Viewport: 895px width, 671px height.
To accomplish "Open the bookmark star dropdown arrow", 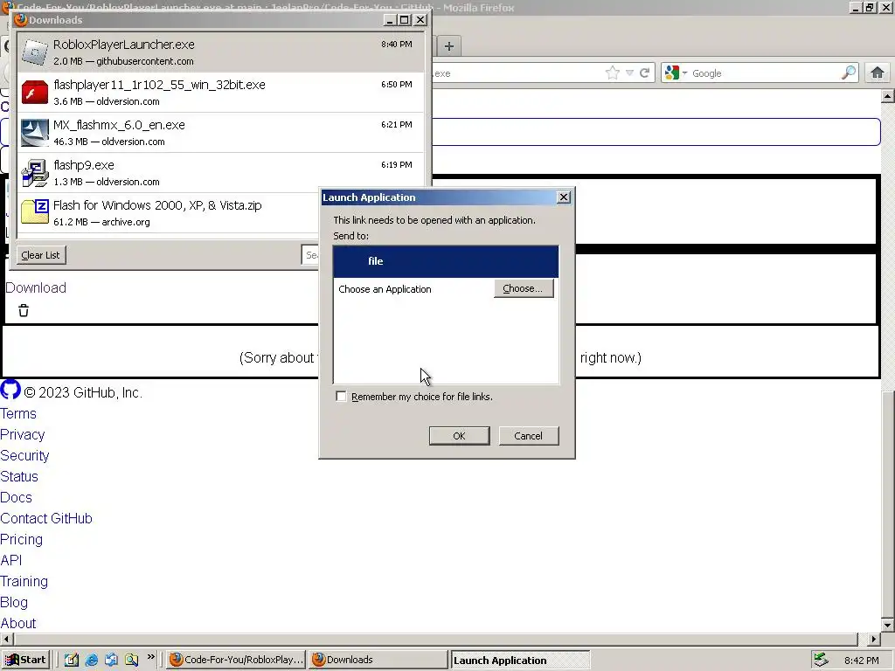I will pyautogui.click(x=629, y=73).
